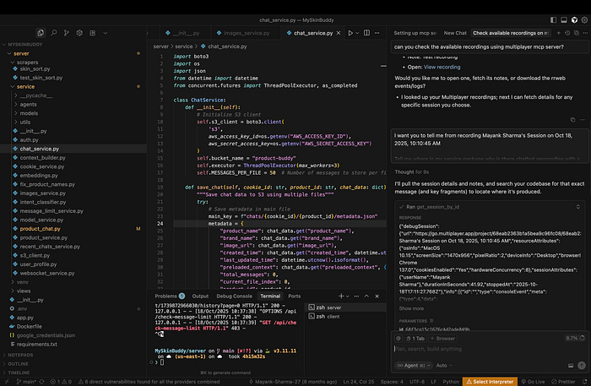View context usage 8.7% indicator
This screenshot has height=386, width=591.
click(x=574, y=338)
